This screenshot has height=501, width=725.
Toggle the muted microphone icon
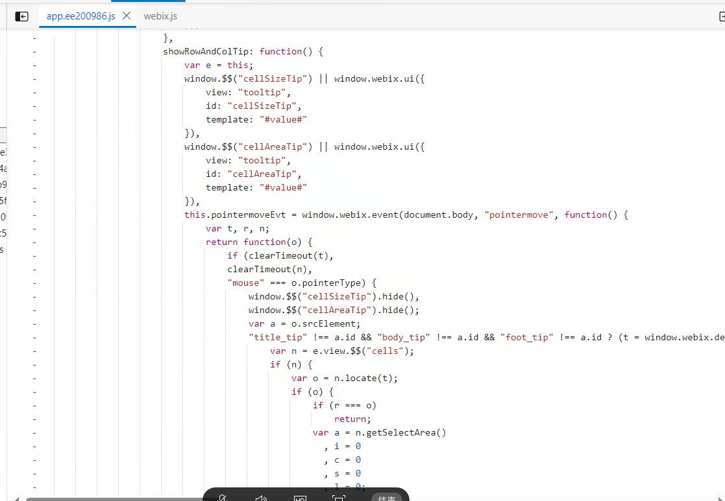222,498
